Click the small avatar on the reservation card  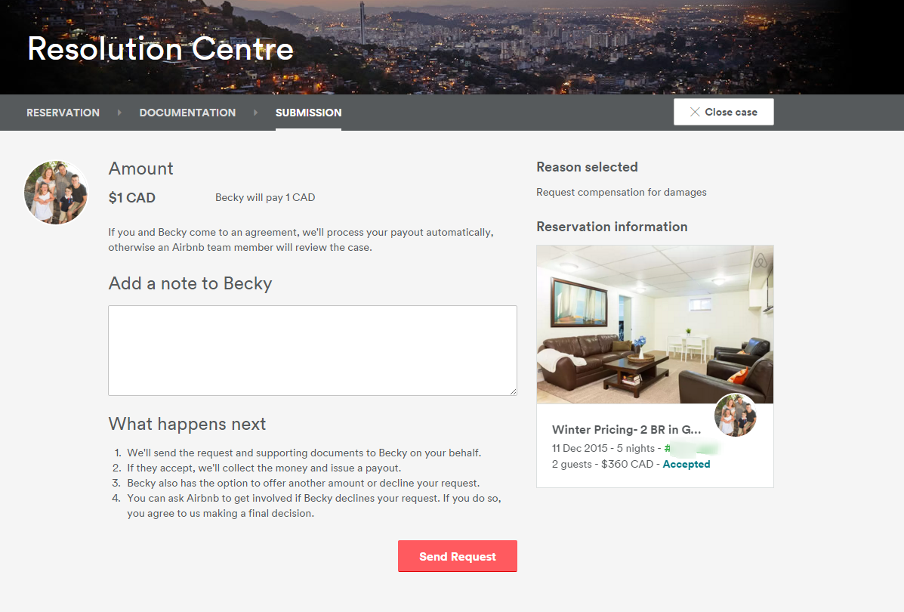735,415
